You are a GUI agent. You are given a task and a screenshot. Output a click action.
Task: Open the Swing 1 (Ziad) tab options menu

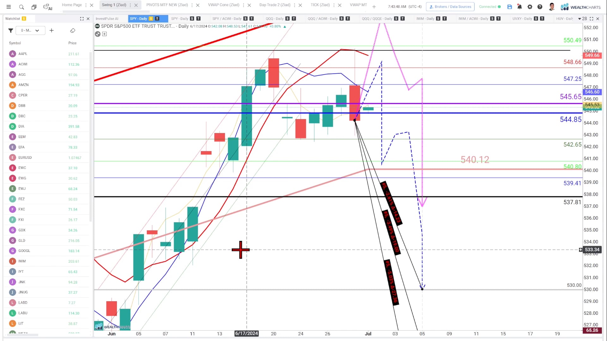coord(130,5)
